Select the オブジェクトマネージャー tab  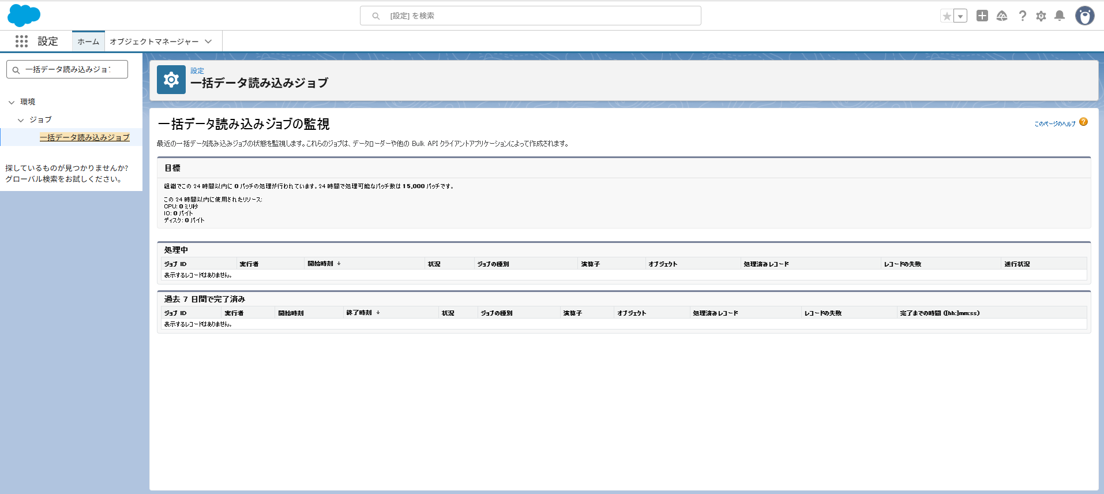click(x=154, y=42)
